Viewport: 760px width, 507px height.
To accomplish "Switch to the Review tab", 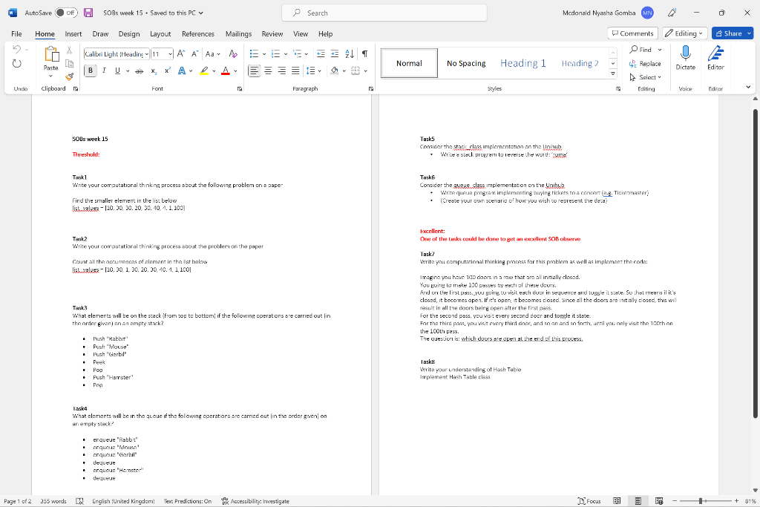I will pos(272,34).
